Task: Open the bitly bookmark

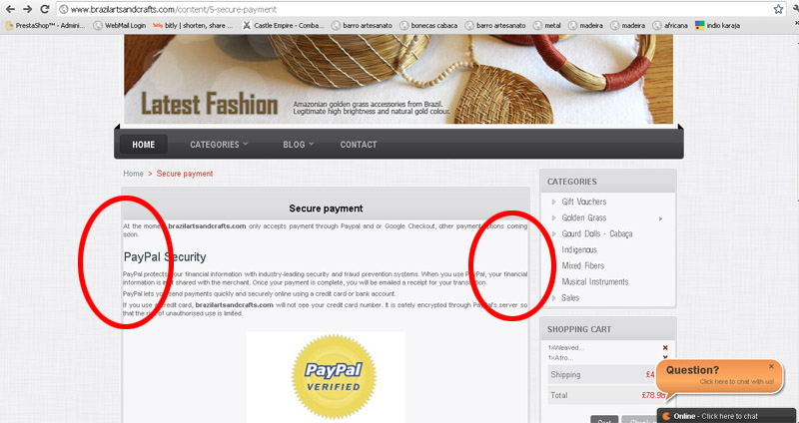Action: [193, 25]
